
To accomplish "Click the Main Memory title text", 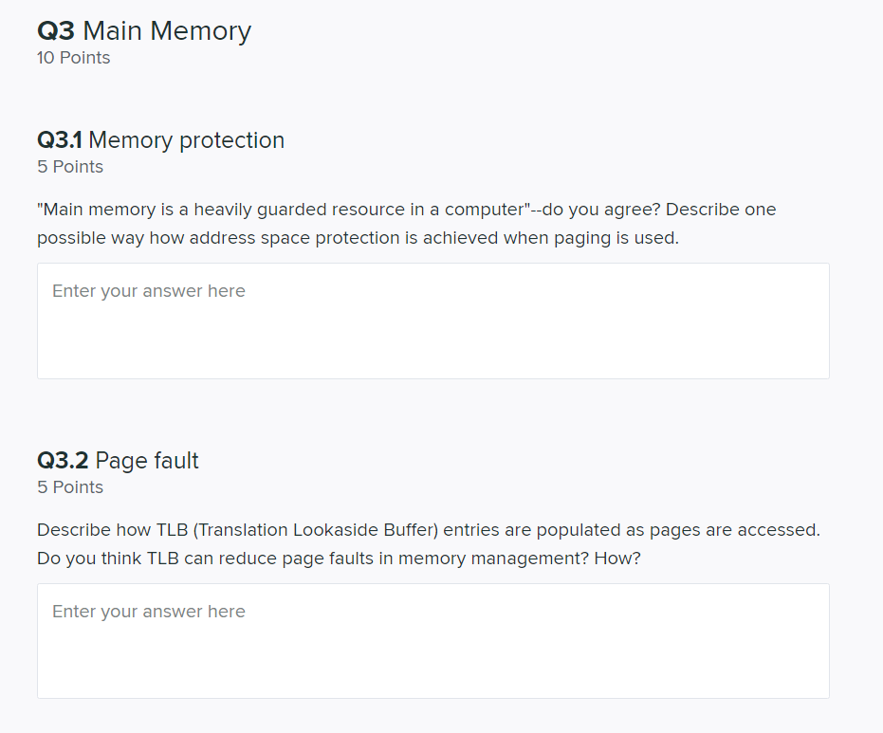I will pos(168,30).
